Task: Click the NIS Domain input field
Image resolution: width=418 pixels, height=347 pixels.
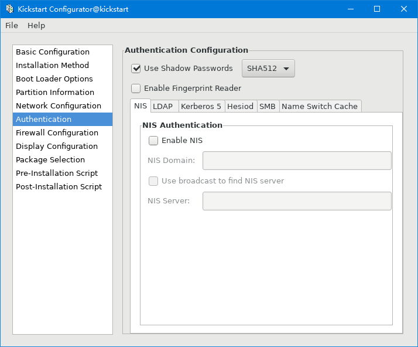Action: [297, 161]
